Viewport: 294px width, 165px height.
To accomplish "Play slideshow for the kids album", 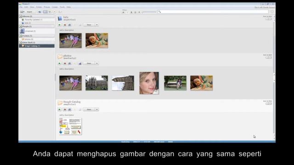I will pos(60,25).
